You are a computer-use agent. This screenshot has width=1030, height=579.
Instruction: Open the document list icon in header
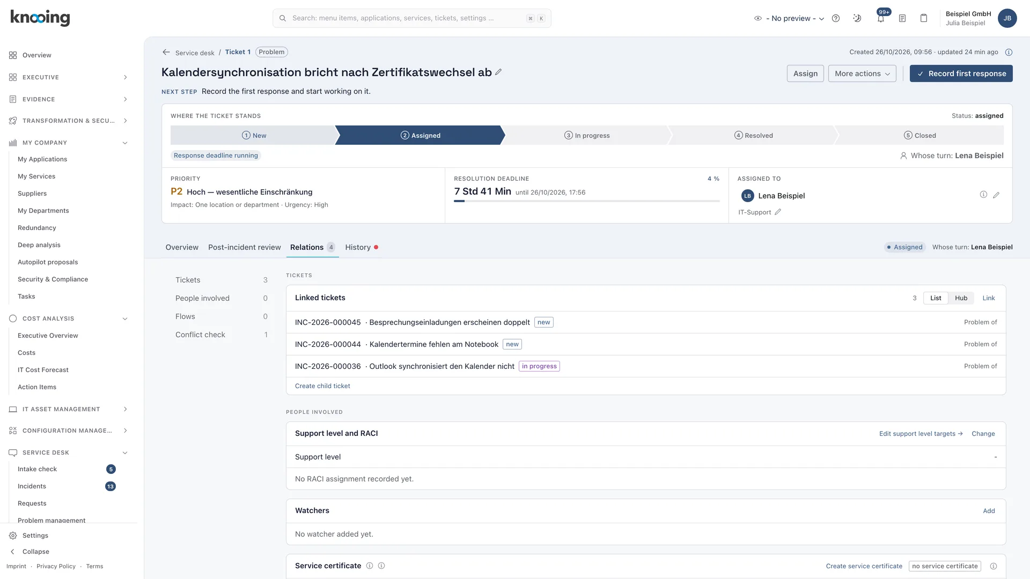point(902,18)
